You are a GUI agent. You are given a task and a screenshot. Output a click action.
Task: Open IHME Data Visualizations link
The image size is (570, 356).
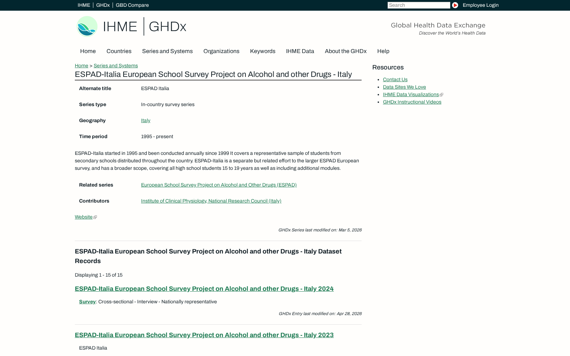pyautogui.click(x=411, y=94)
